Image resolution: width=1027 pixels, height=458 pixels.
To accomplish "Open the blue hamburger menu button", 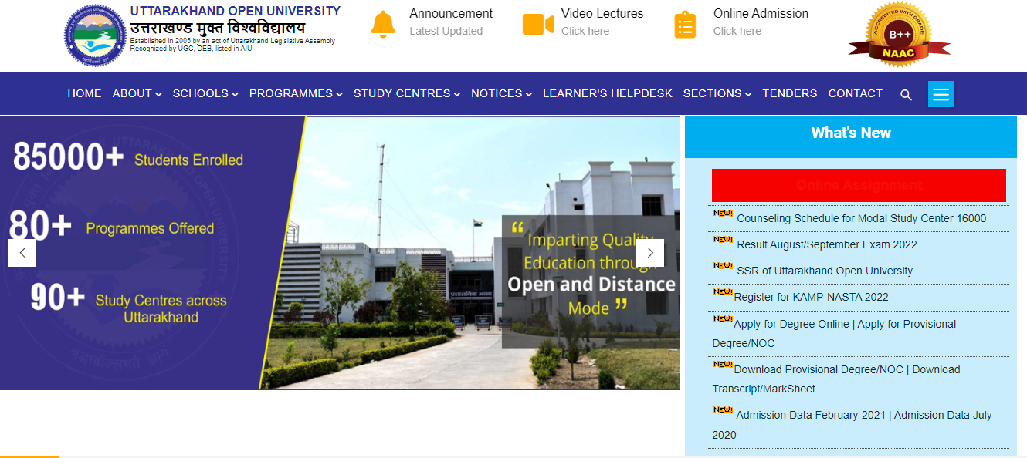I will 941,94.
